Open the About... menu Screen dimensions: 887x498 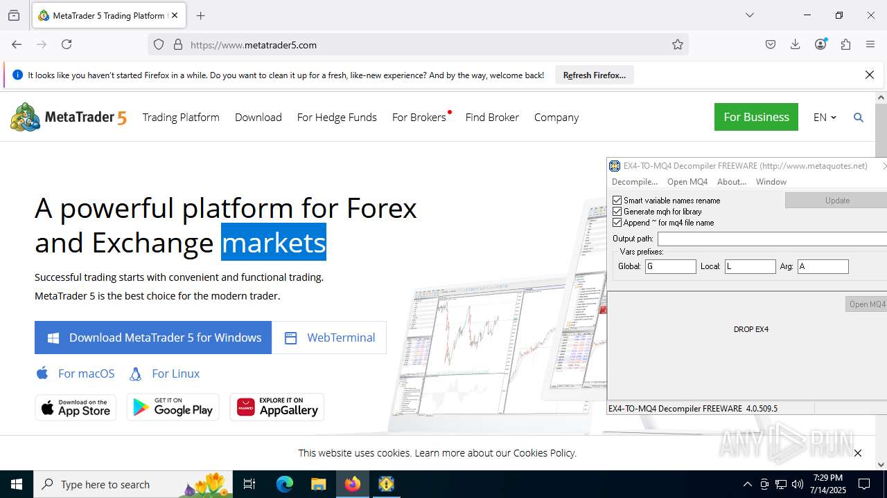[x=732, y=182]
